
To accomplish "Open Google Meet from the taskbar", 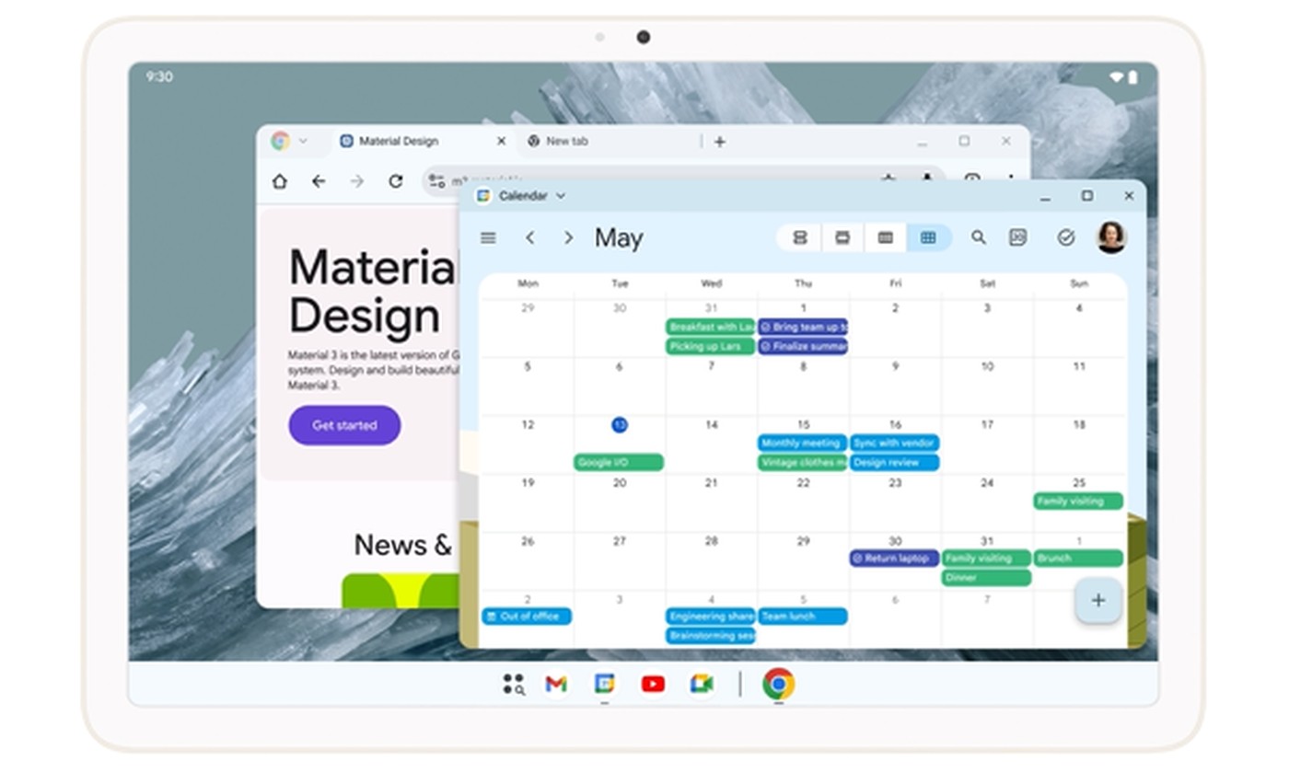I will [x=702, y=684].
